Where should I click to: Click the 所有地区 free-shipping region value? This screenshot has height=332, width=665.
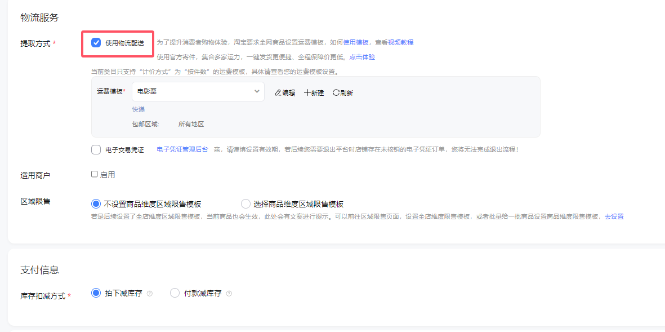point(191,125)
